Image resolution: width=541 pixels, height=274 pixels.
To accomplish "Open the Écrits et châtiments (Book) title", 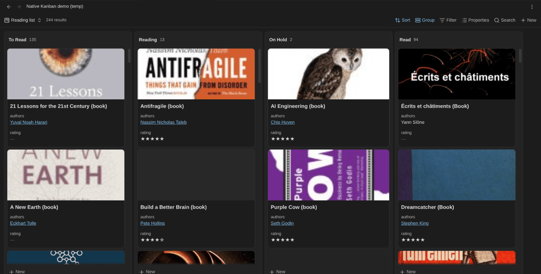I will (435, 106).
